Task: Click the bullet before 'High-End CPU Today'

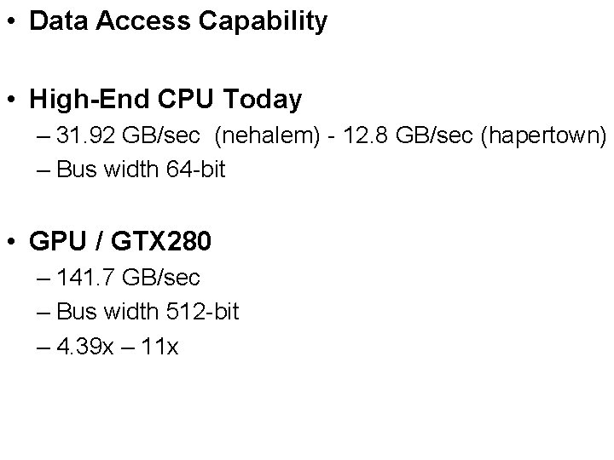Action: [x=11, y=99]
